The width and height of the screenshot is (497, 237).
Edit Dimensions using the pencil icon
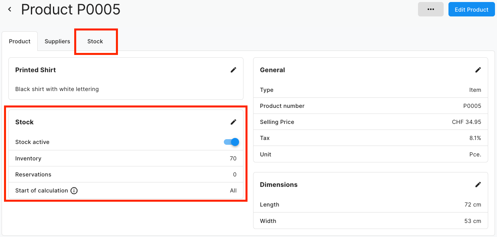click(478, 184)
